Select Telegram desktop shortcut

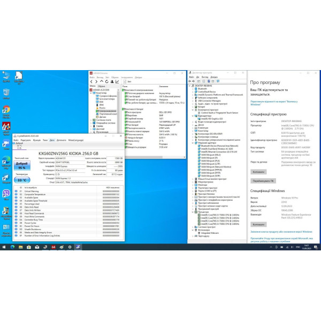coord(6,179)
